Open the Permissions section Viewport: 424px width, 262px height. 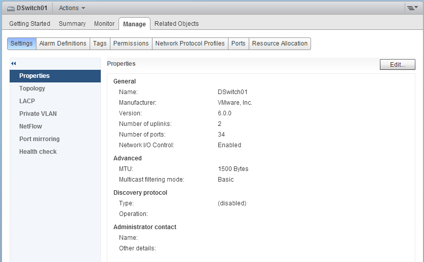131,43
